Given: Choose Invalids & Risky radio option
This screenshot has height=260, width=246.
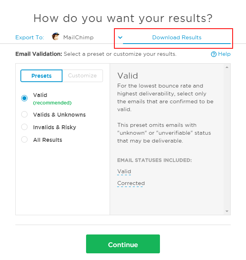Looking at the screenshot, I should click(x=24, y=127).
